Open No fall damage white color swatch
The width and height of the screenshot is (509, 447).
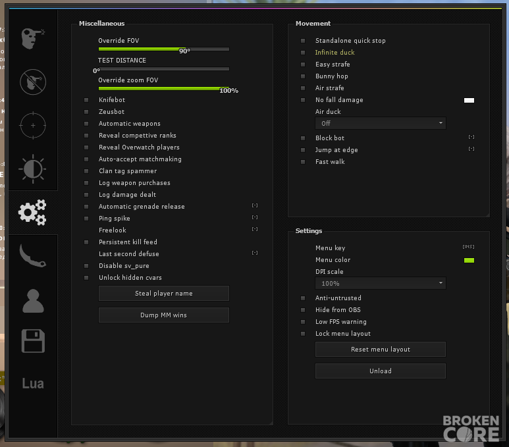pyautogui.click(x=469, y=100)
